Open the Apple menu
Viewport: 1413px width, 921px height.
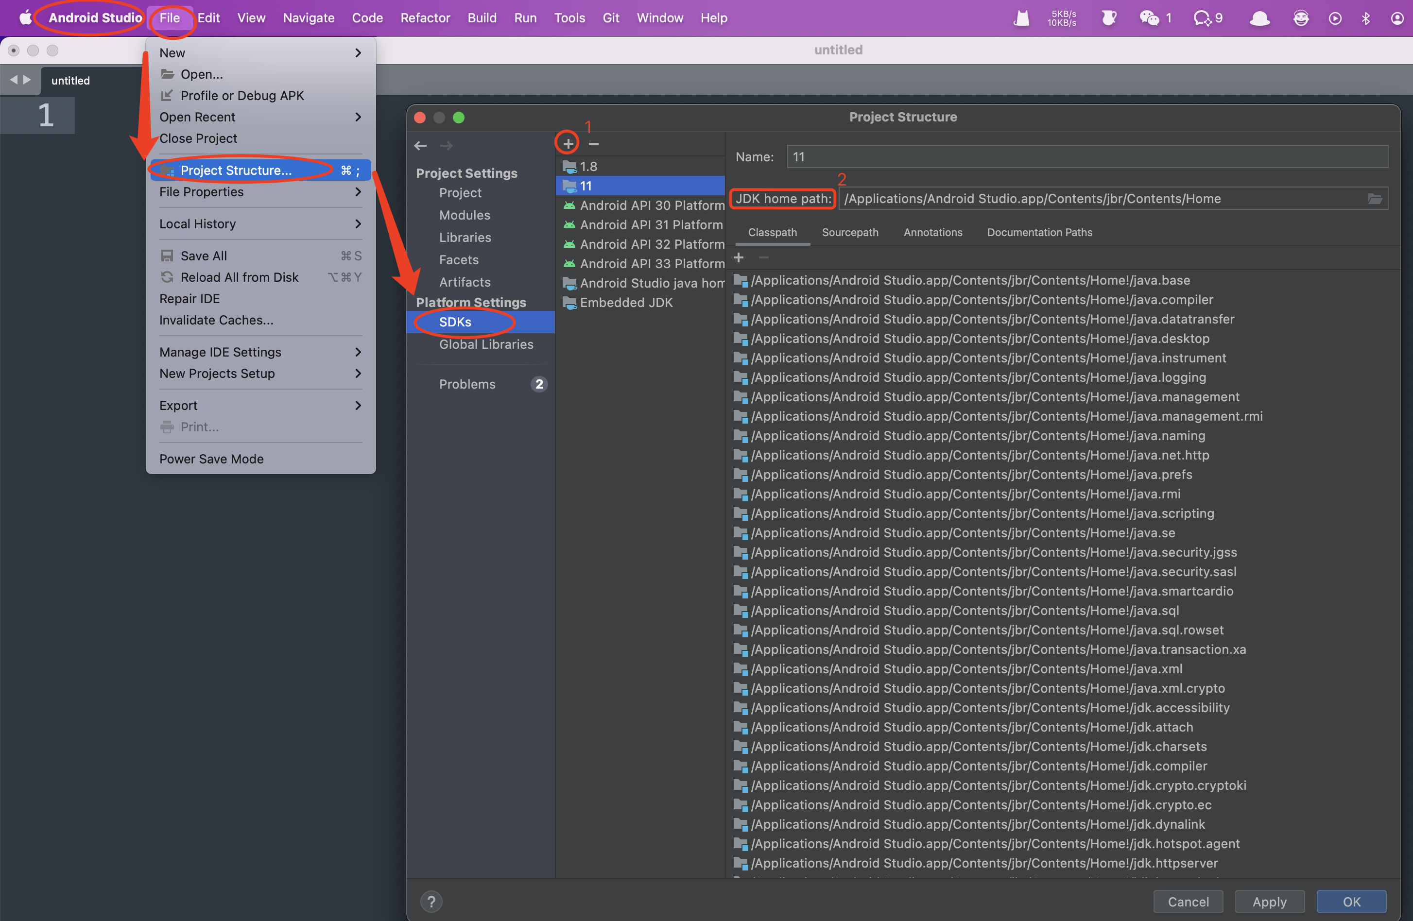25,18
